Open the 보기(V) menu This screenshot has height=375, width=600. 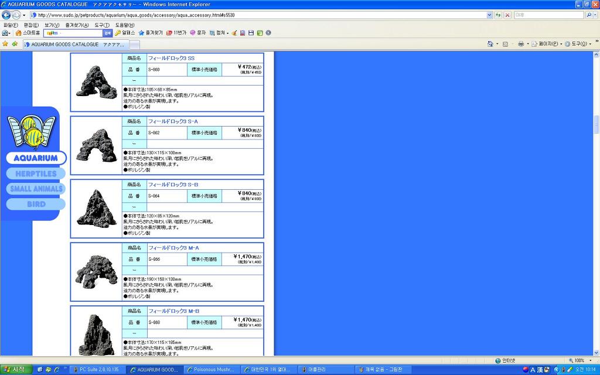pos(52,25)
